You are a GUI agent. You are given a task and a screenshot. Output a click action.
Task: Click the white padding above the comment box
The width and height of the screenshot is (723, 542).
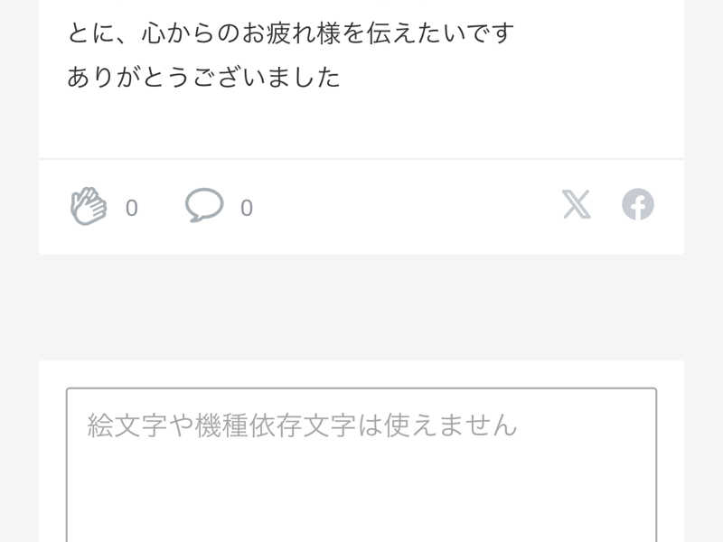point(361,373)
